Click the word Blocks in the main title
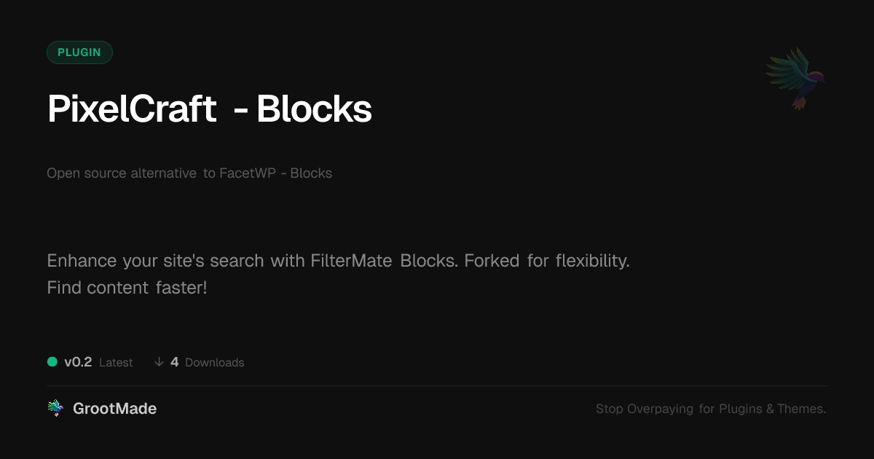 tap(314, 109)
